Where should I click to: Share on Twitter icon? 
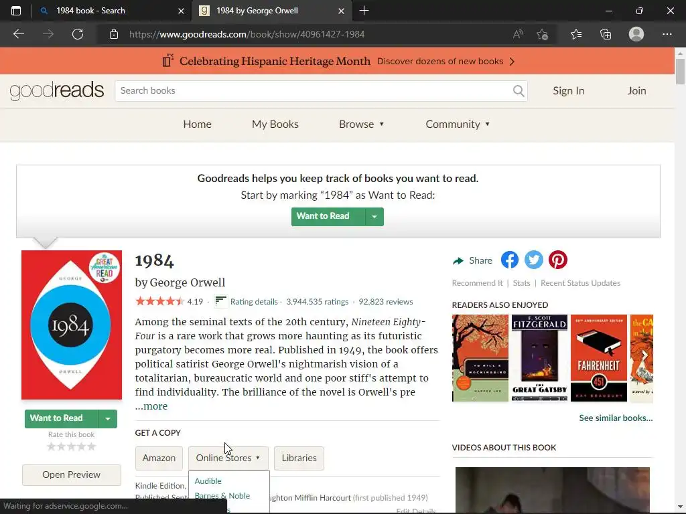(534, 260)
